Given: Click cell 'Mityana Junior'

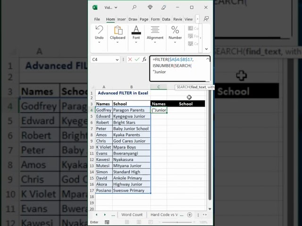Looking at the screenshot, I should point(131,166).
